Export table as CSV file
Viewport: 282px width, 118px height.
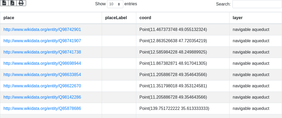4,3
